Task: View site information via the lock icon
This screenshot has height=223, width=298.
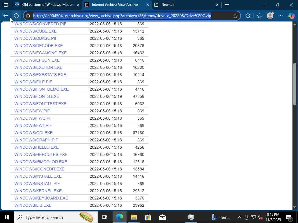Action: point(28,16)
